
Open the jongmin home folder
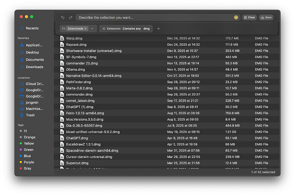(29, 103)
